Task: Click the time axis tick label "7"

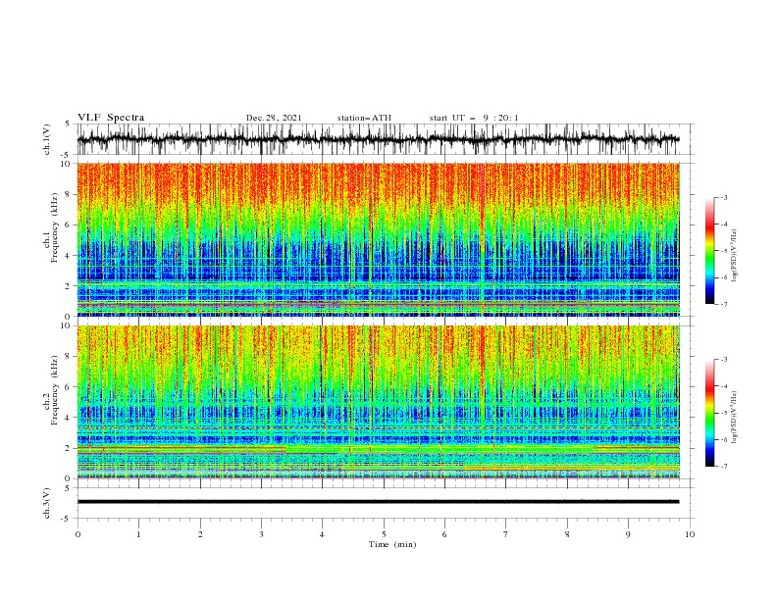Action: click(x=506, y=534)
